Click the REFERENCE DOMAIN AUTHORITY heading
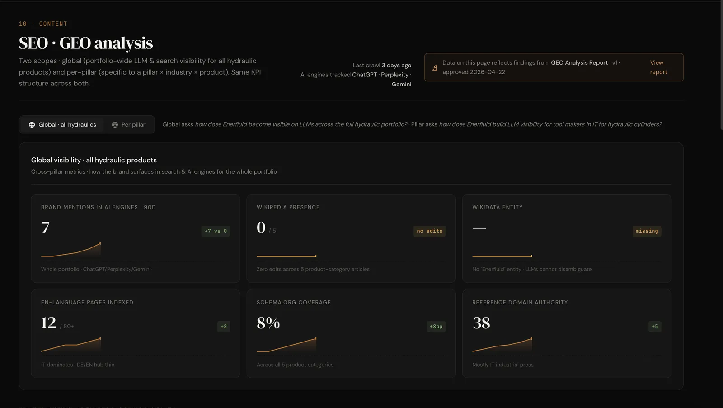Image resolution: width=723 pixels, height=408 pixels. [x=520, y=303]
